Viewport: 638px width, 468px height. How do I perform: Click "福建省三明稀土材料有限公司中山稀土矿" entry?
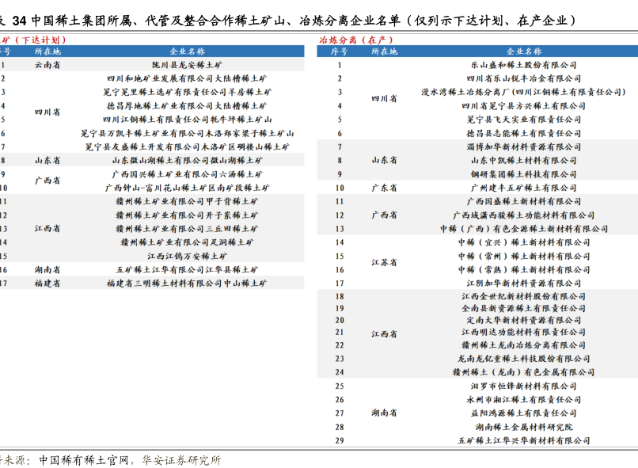click(x=187, y=283)
